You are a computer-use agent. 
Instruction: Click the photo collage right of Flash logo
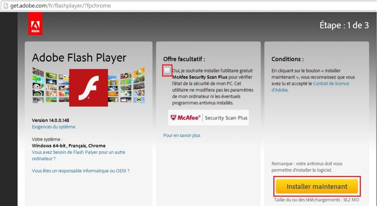coord(126,85)
